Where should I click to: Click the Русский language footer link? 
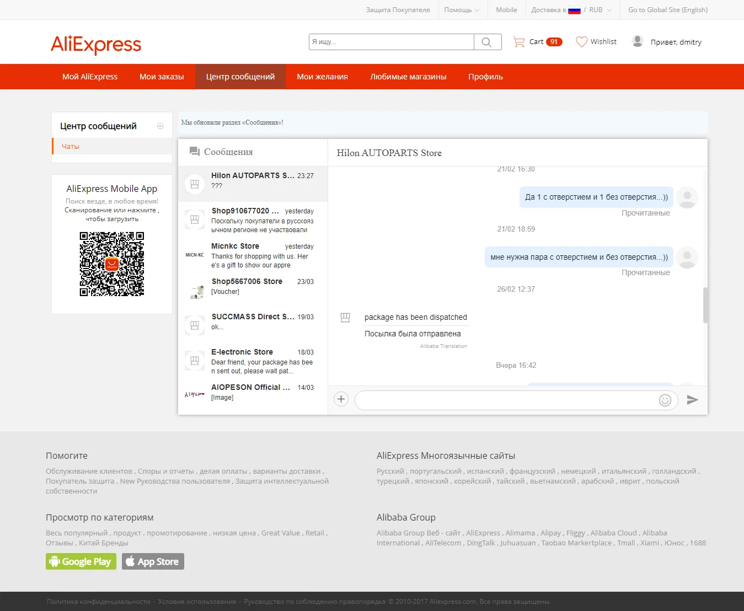point(390,471)
